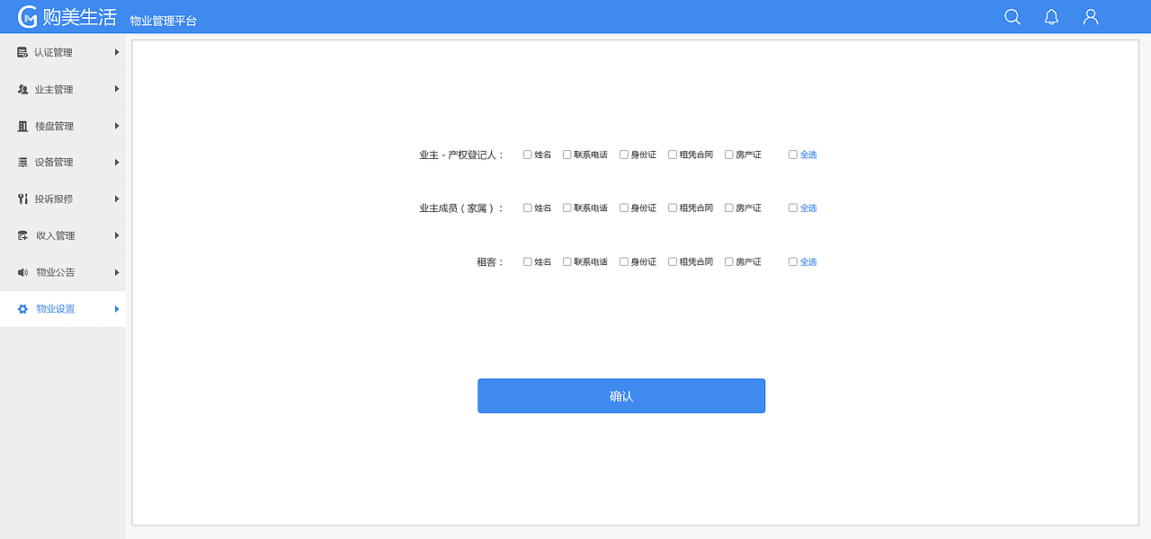Click 全选 link in 业主-产权登记人 row
The width and height of the screenshot is (1151, 539).
click(808, 155)
